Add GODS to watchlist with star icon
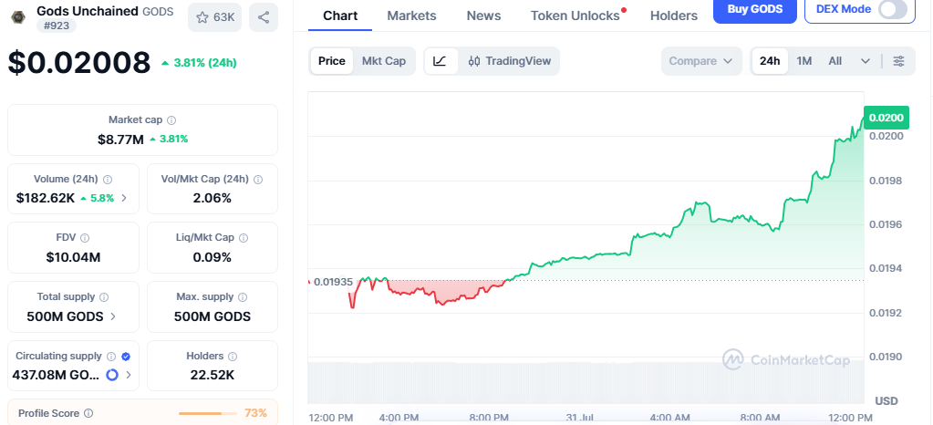933x425 pixels. pos(202,17)
